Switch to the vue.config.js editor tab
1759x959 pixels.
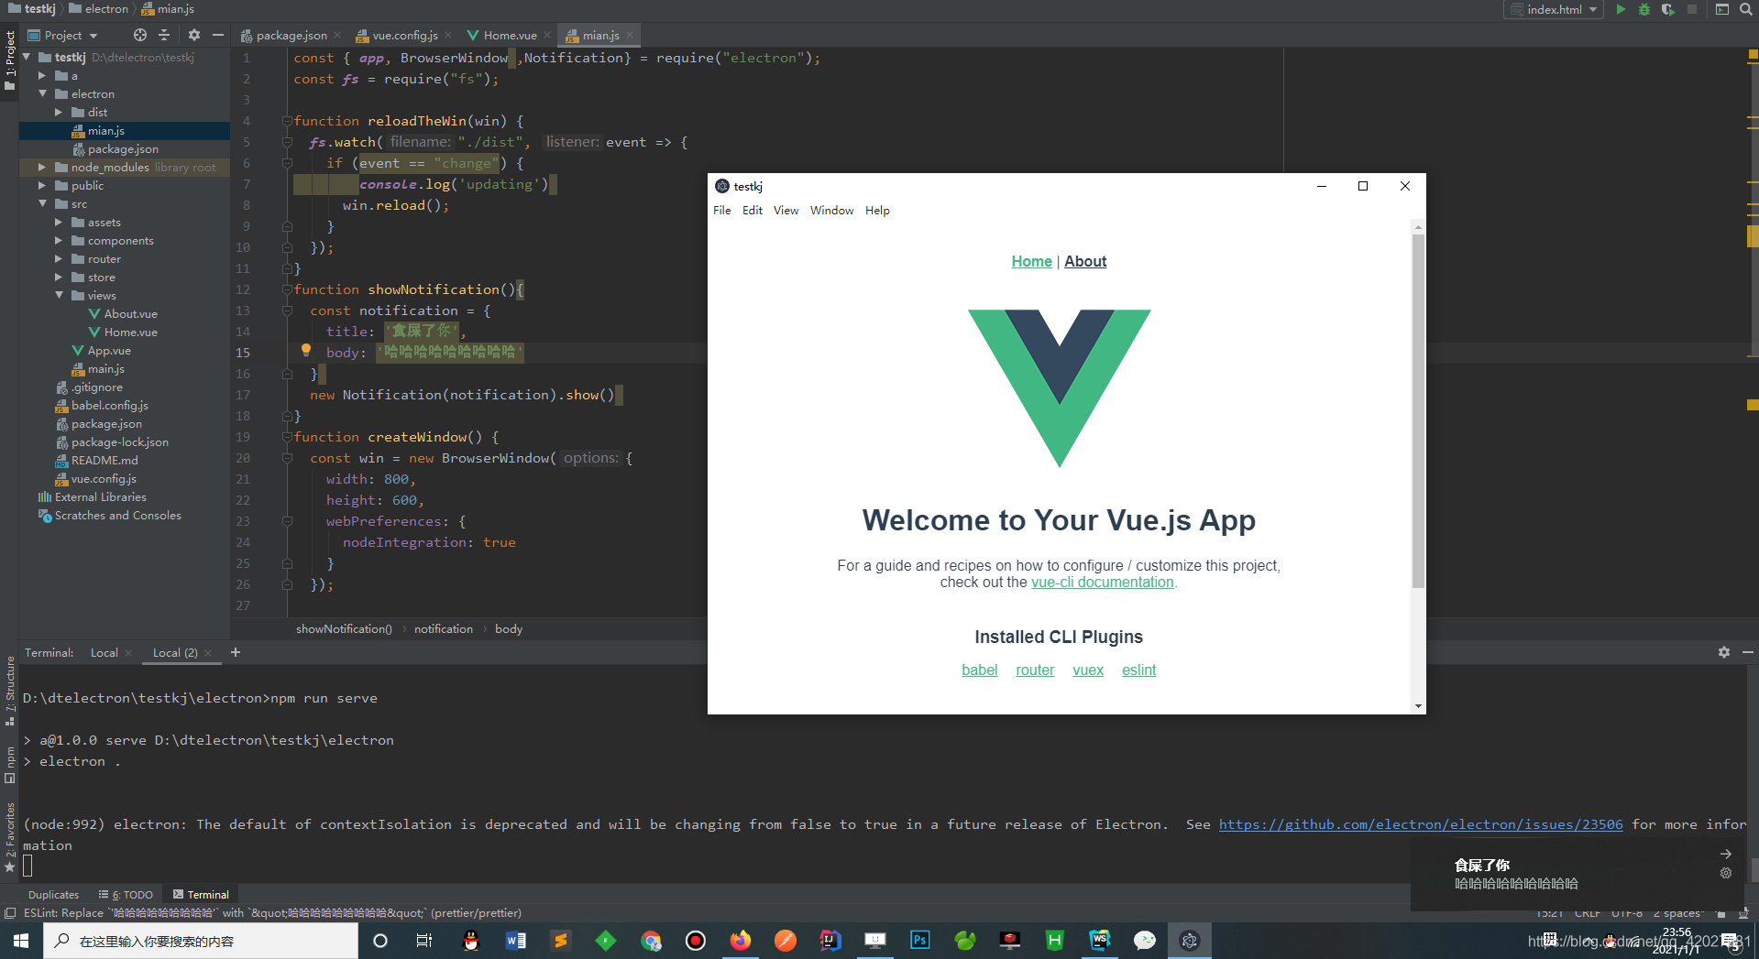(405, 35)
